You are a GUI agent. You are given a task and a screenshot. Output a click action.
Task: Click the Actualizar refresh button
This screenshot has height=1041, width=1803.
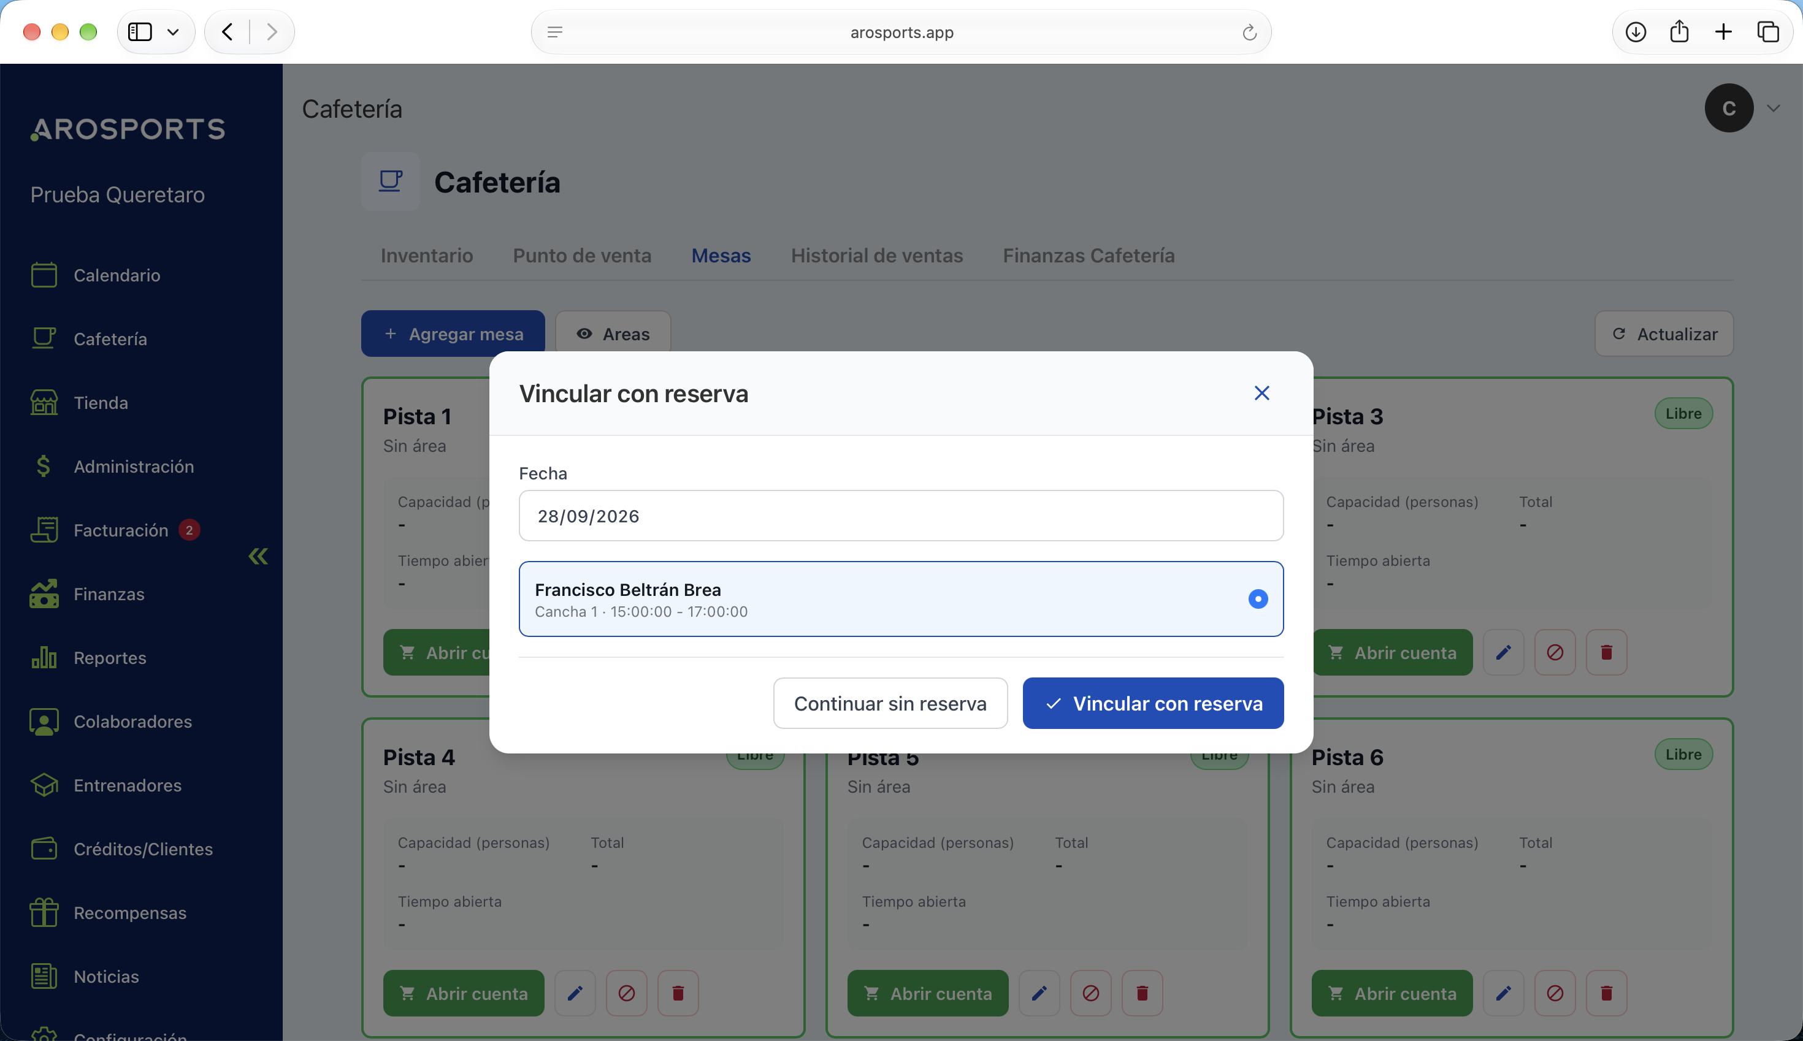pos(1664,333)
